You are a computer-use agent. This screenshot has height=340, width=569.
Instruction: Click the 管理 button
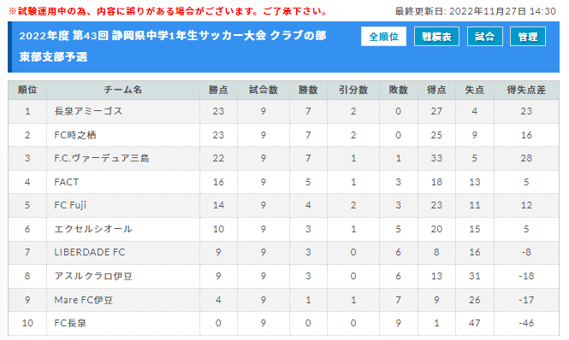click(x=528, y=37)
